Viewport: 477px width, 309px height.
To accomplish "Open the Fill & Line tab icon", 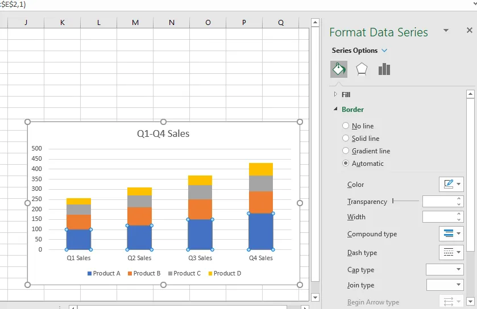I will click(x=339, y=69).
